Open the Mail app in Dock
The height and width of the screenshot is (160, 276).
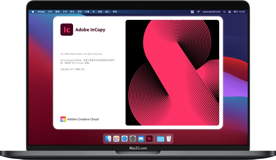coord(141,139)
